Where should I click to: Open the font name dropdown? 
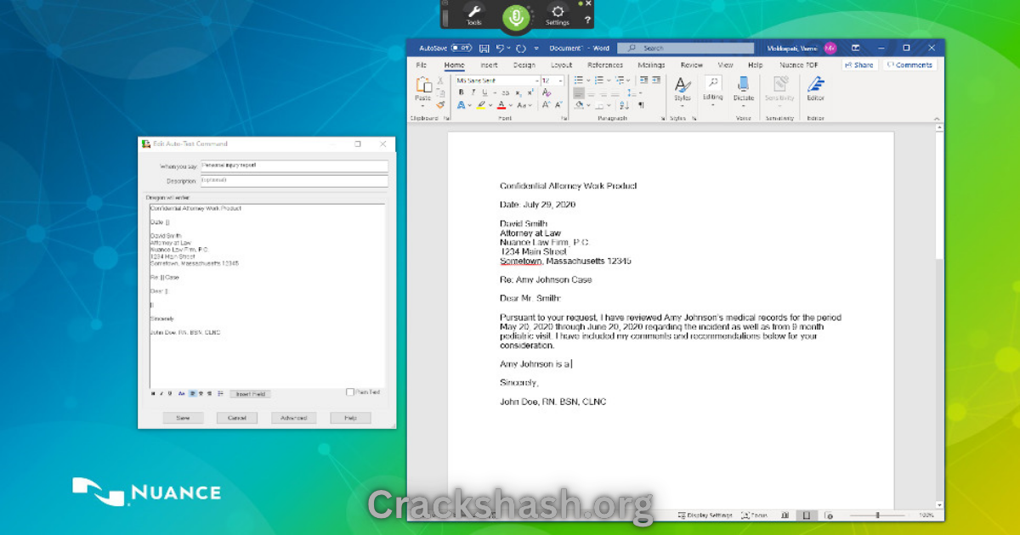[x=537, y=81]
